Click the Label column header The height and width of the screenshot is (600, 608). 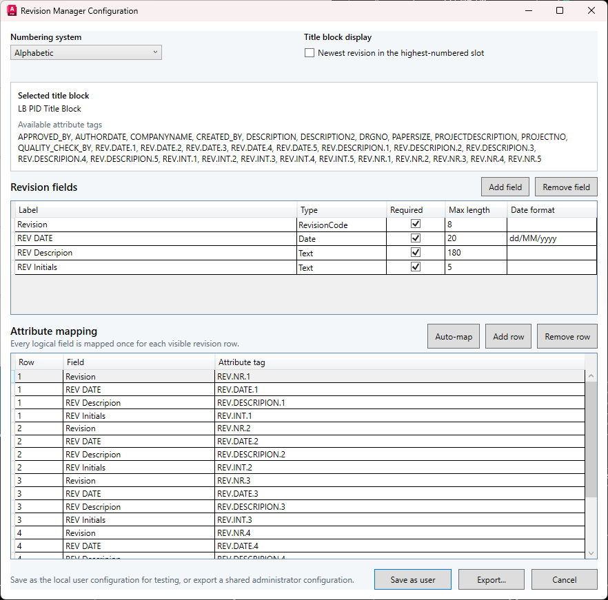pyautogui.click(x=156, y=209)
